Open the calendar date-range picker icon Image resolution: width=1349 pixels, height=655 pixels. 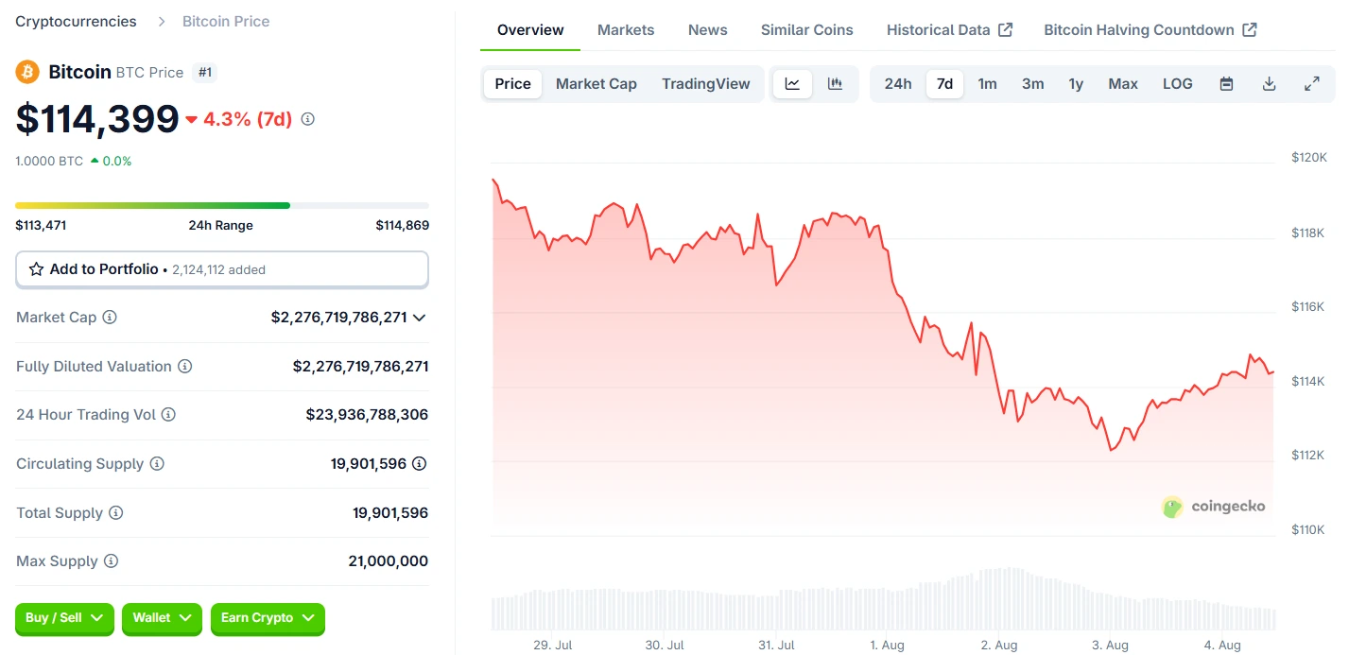point(1225,83)
